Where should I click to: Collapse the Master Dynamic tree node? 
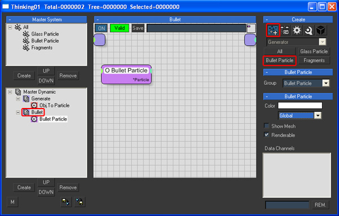point(10,92)
